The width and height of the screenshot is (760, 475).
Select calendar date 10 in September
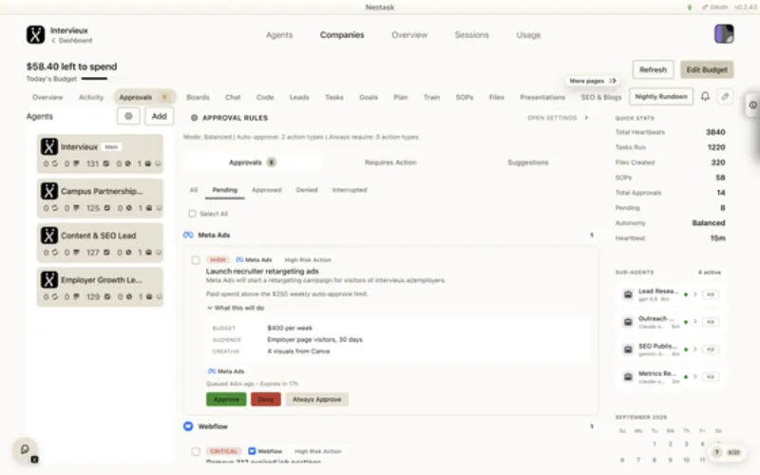[x=686, y=460]
